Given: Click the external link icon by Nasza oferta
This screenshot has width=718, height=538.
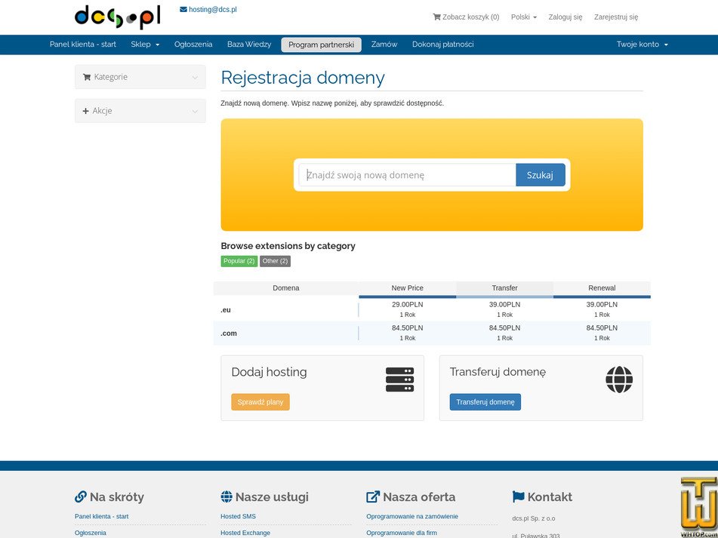Looking at the screenshot, I should (x=373, y=496).
